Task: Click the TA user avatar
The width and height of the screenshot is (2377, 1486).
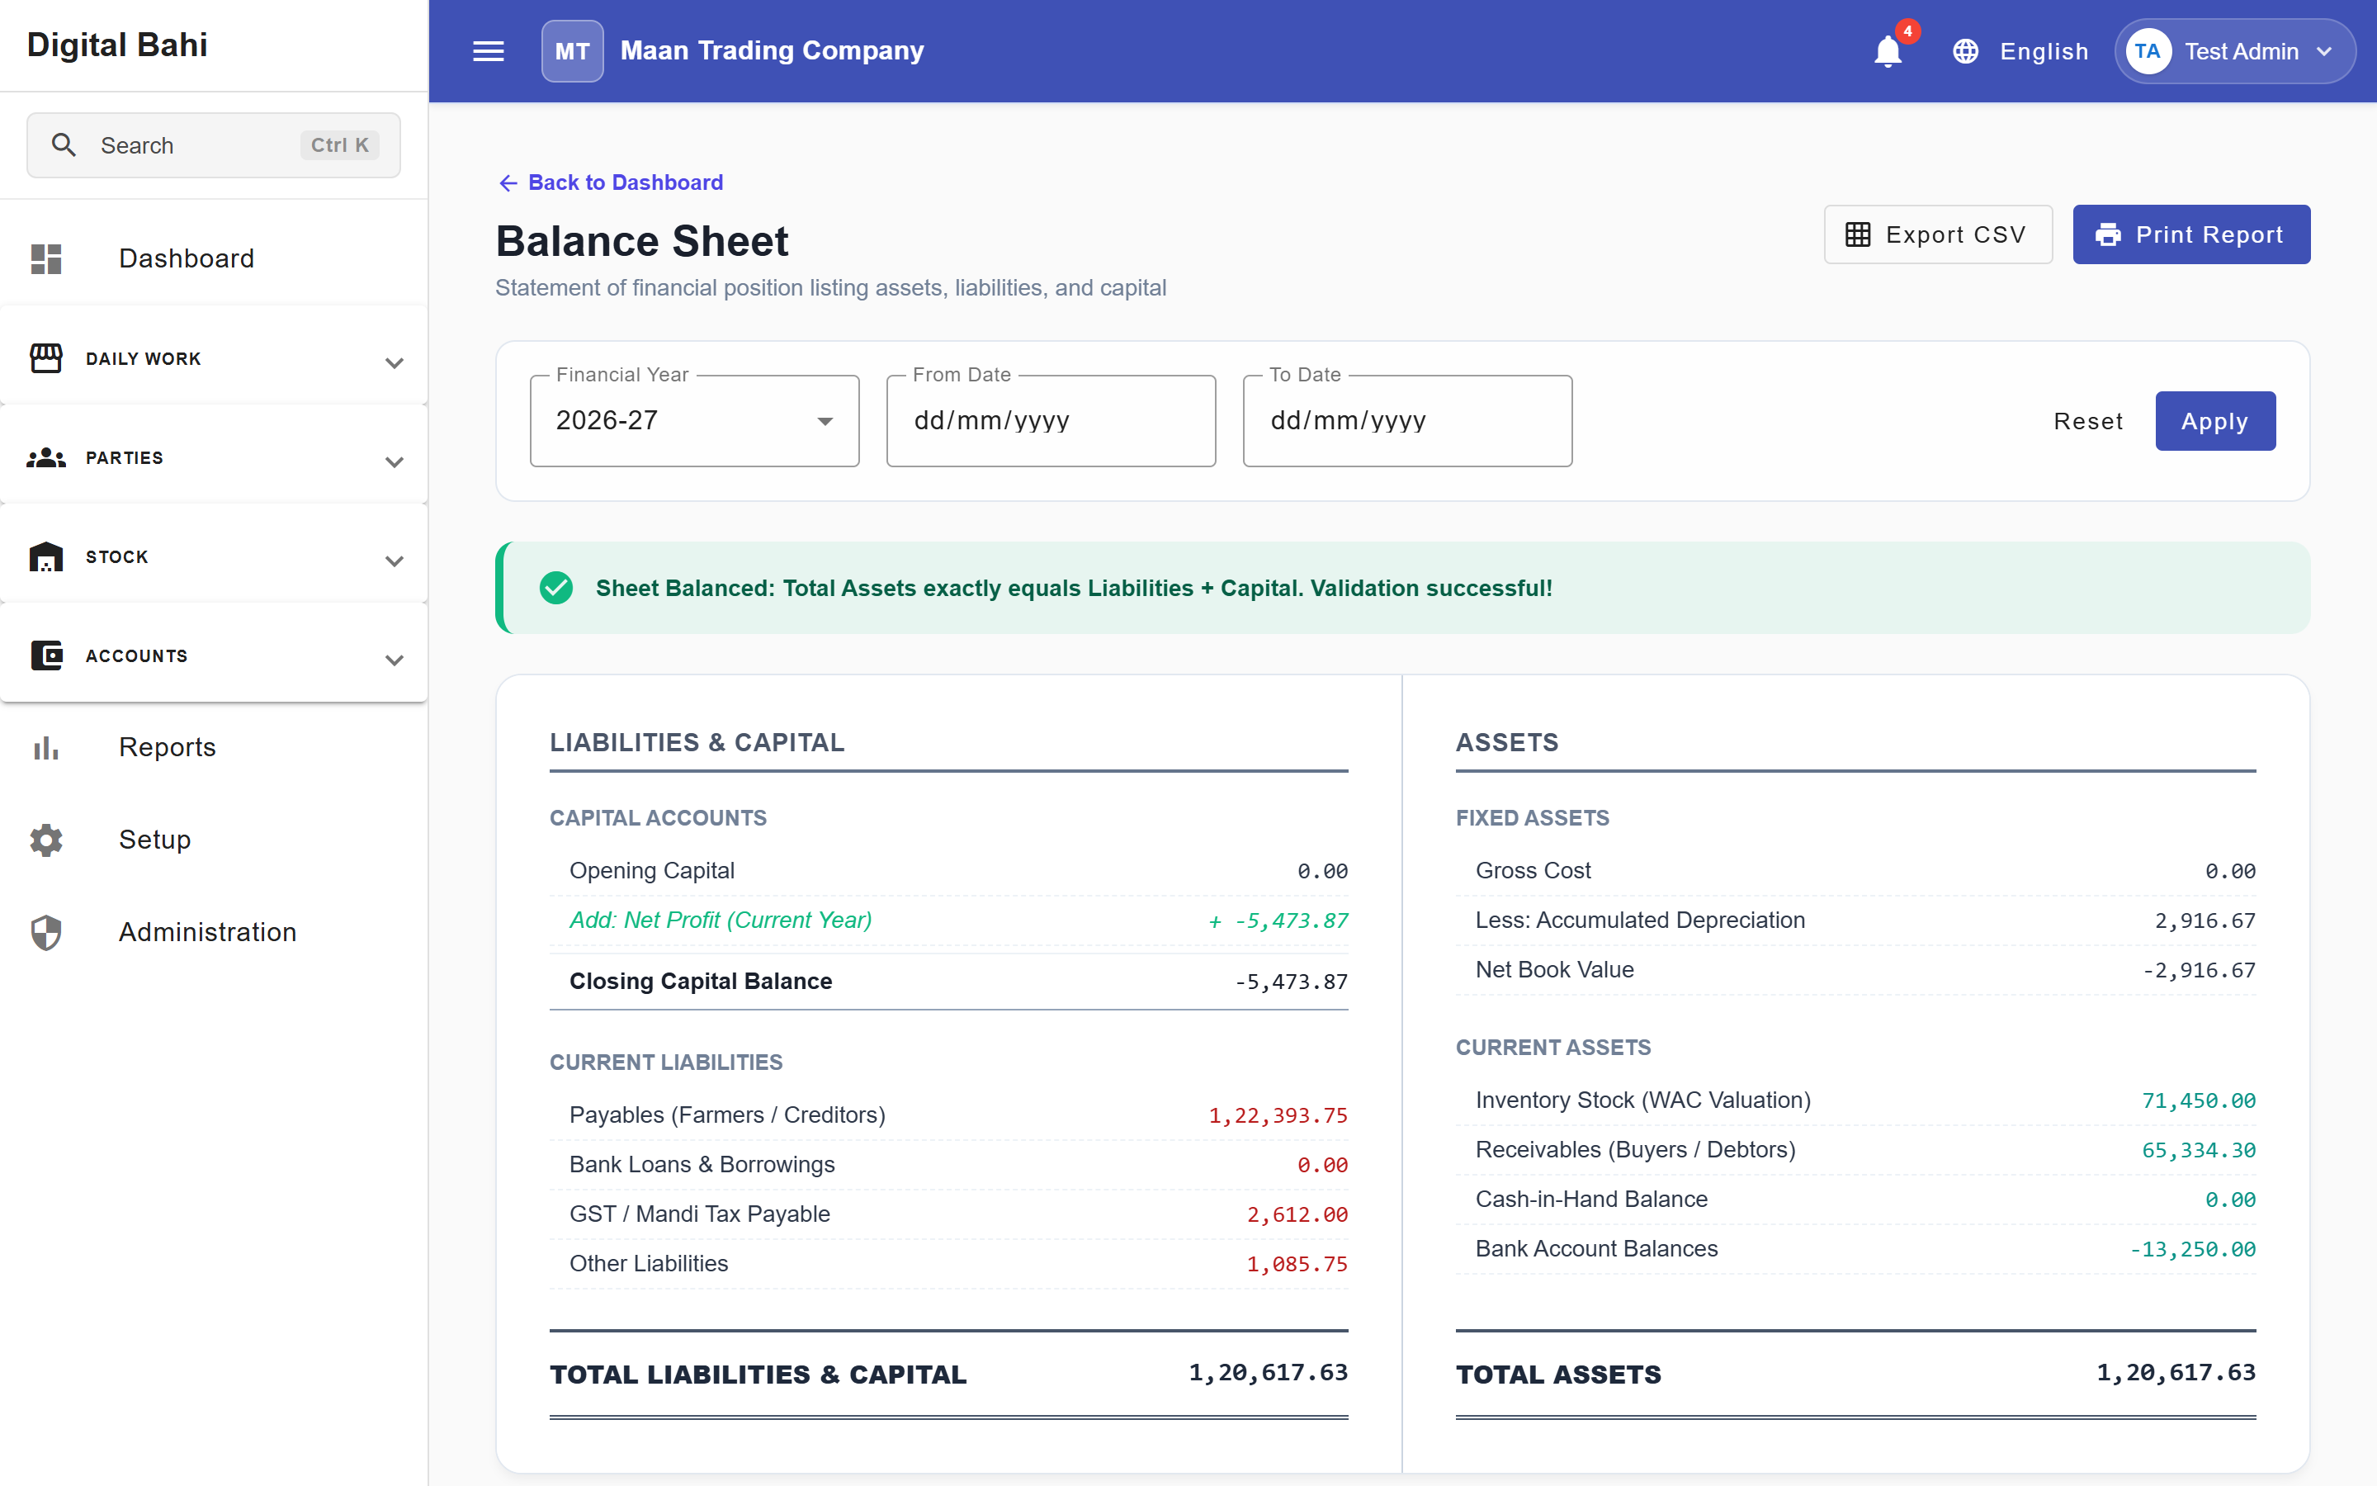Action: click(2148, 51)
